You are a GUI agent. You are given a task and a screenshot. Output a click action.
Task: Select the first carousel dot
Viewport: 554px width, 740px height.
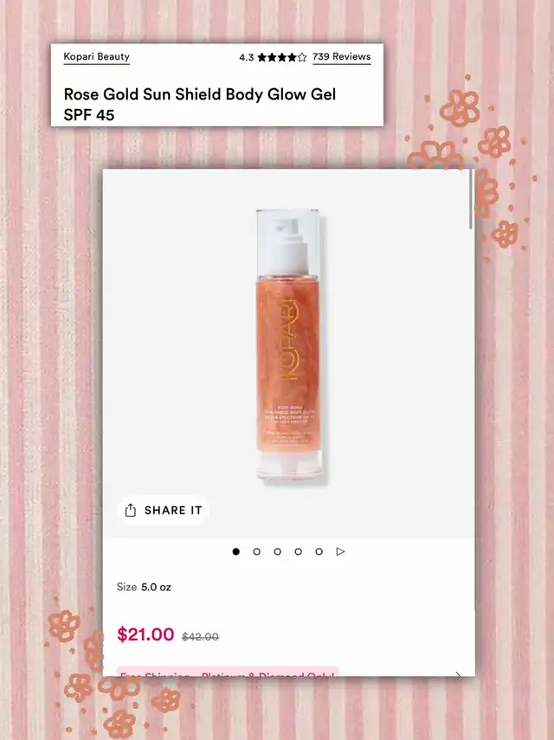tap(236, 551)
